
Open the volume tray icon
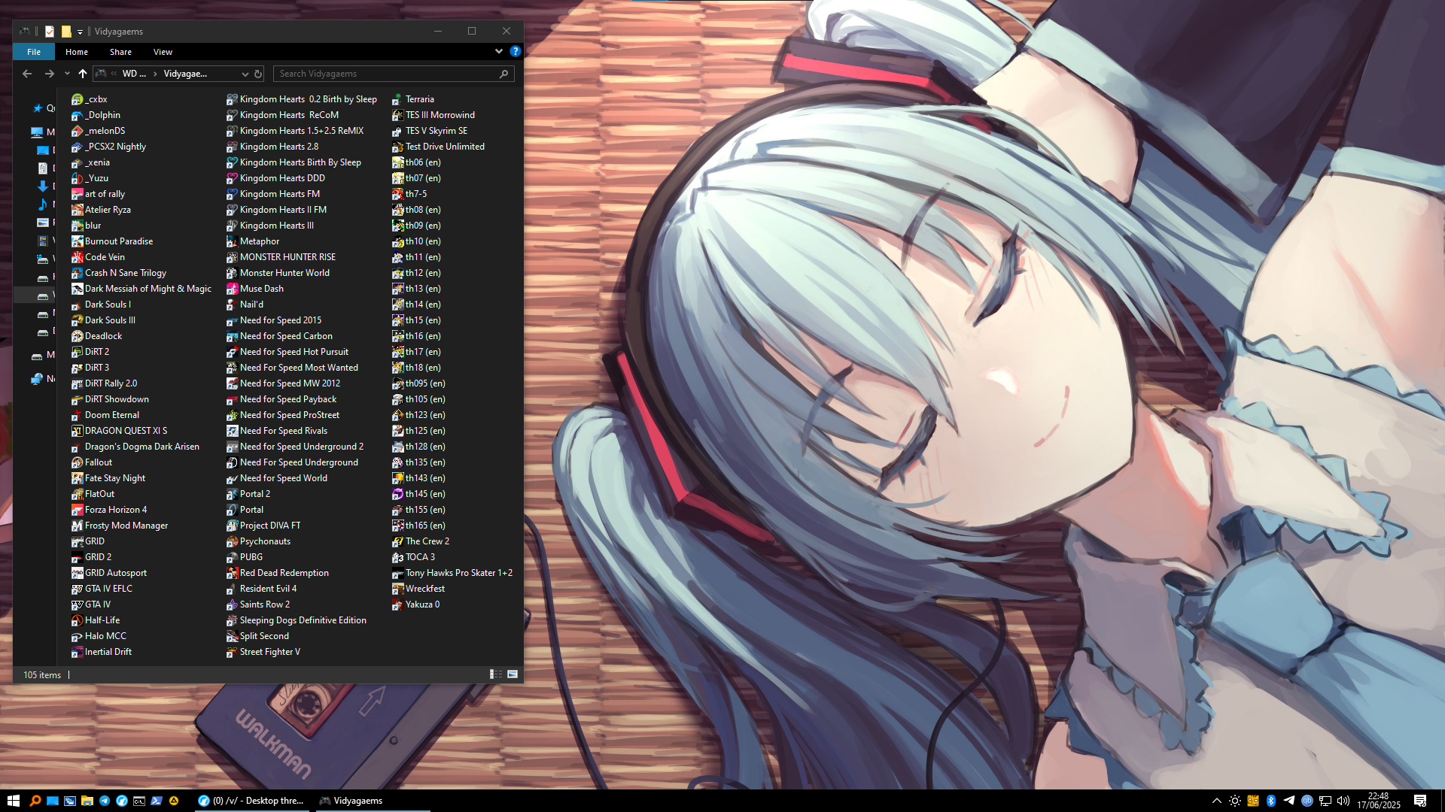[x=1343, y=801]
